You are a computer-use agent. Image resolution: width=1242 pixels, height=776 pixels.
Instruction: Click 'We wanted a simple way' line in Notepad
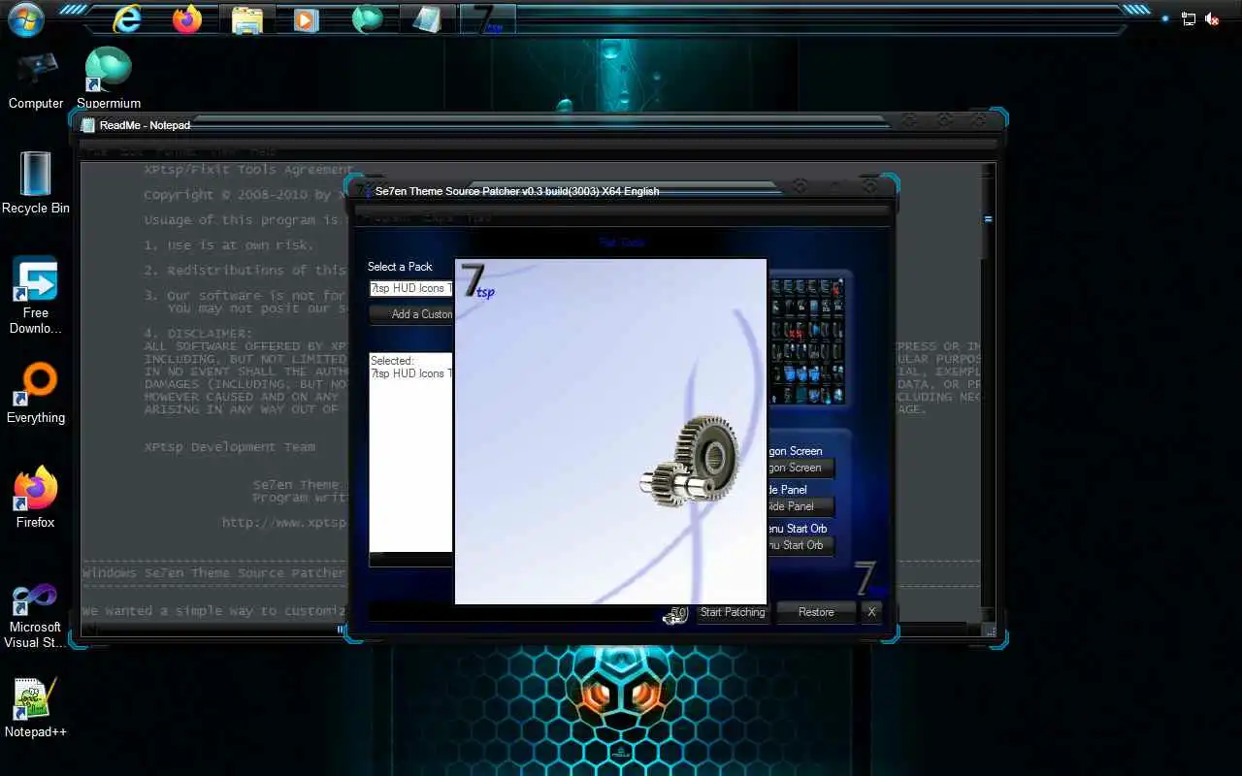(x=213, y=611)
